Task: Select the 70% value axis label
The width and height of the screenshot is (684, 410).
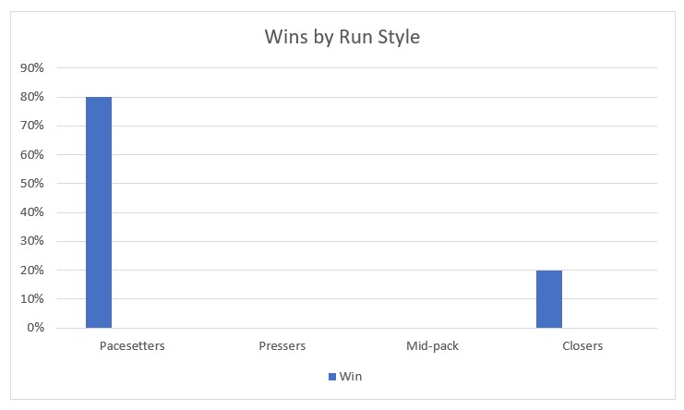Action: click(x=33, y=126)
